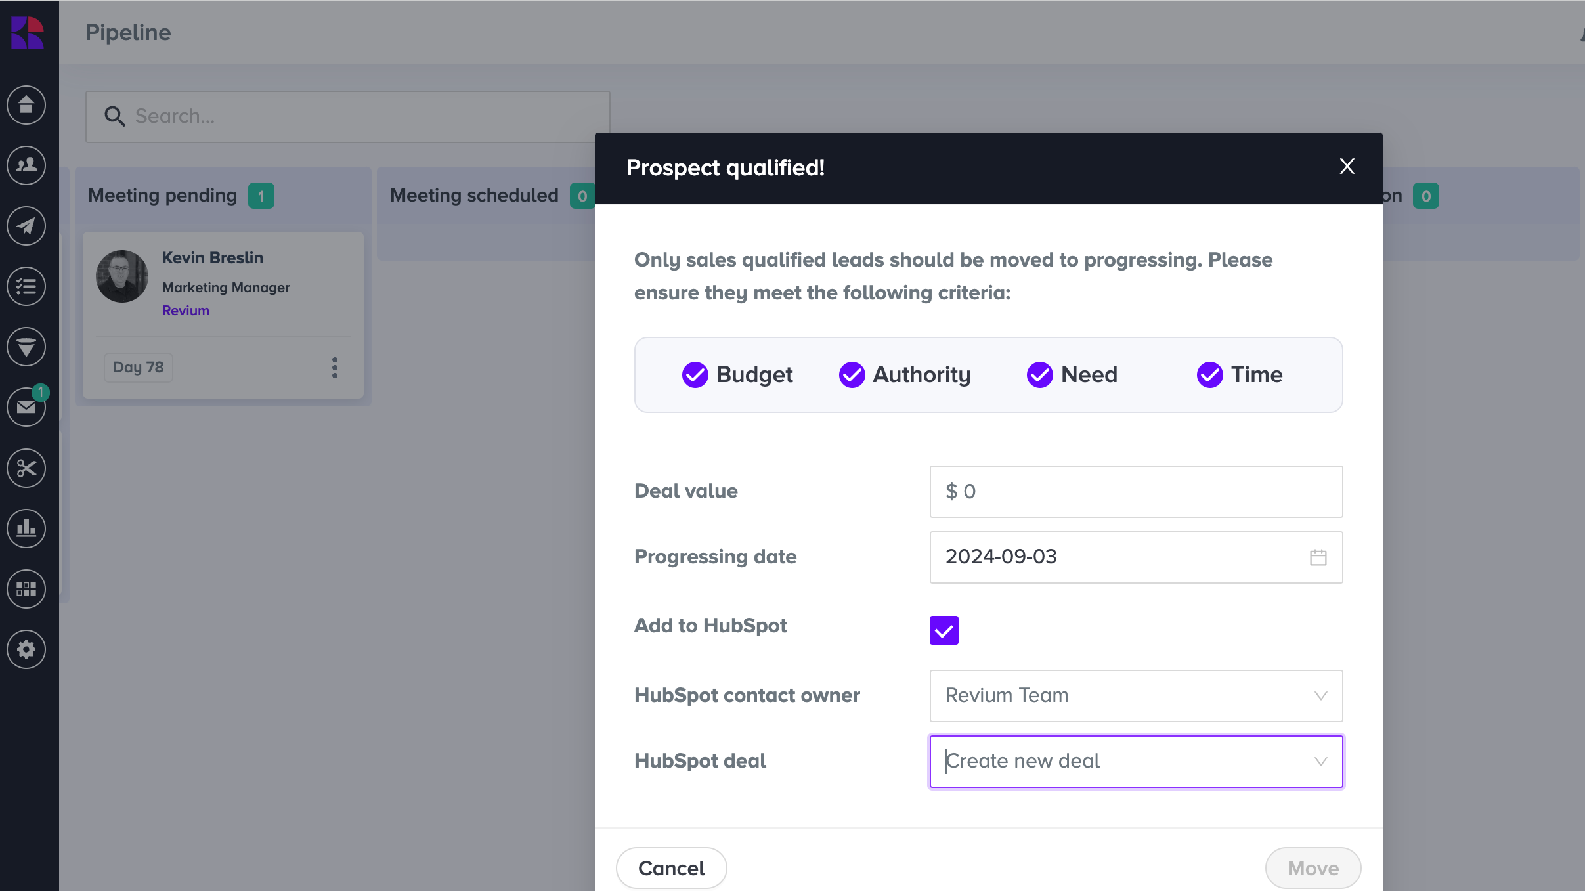Click the Revium company link
The height and width of the screenshot is (891, 1585).
pyautogui.click(x=186, y=311)
